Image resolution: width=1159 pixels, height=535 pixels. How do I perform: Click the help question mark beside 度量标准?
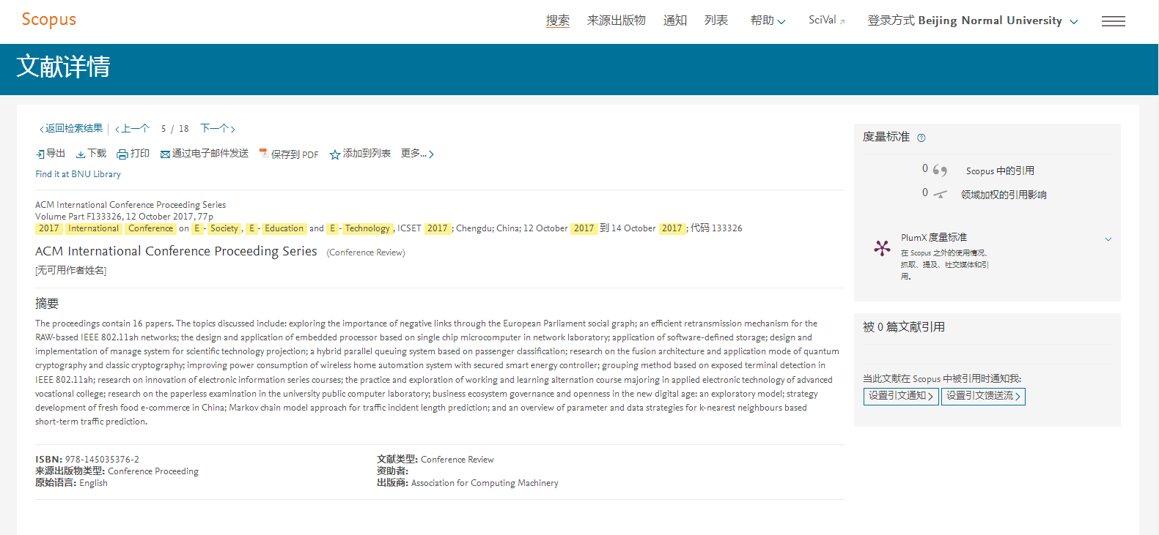[x=921, y=138]
